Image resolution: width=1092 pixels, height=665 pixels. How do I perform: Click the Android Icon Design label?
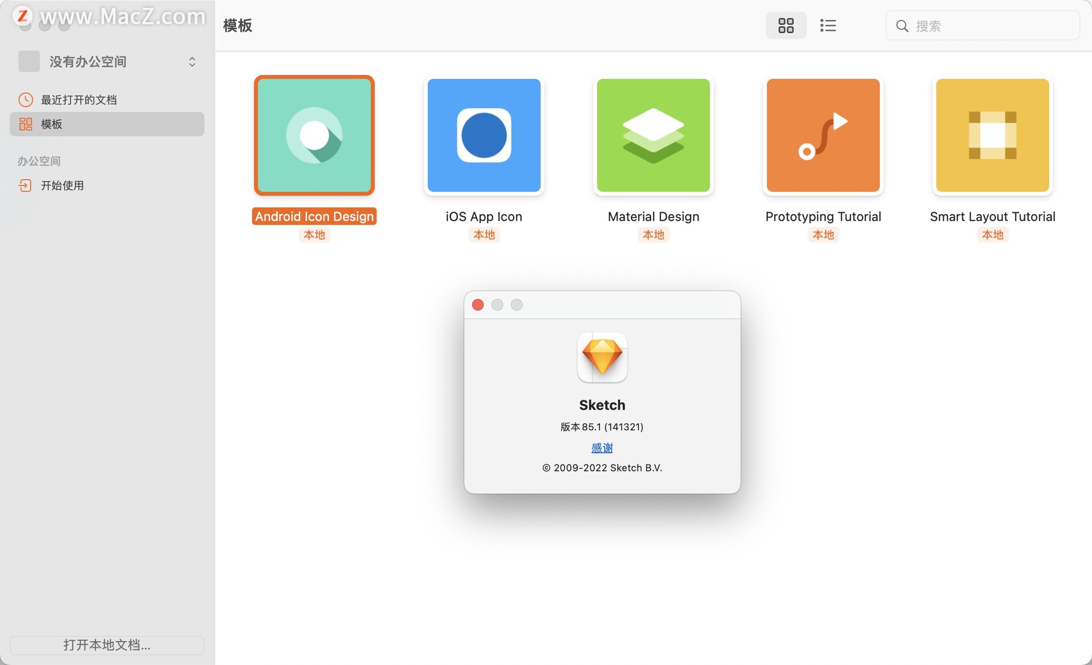315,216
